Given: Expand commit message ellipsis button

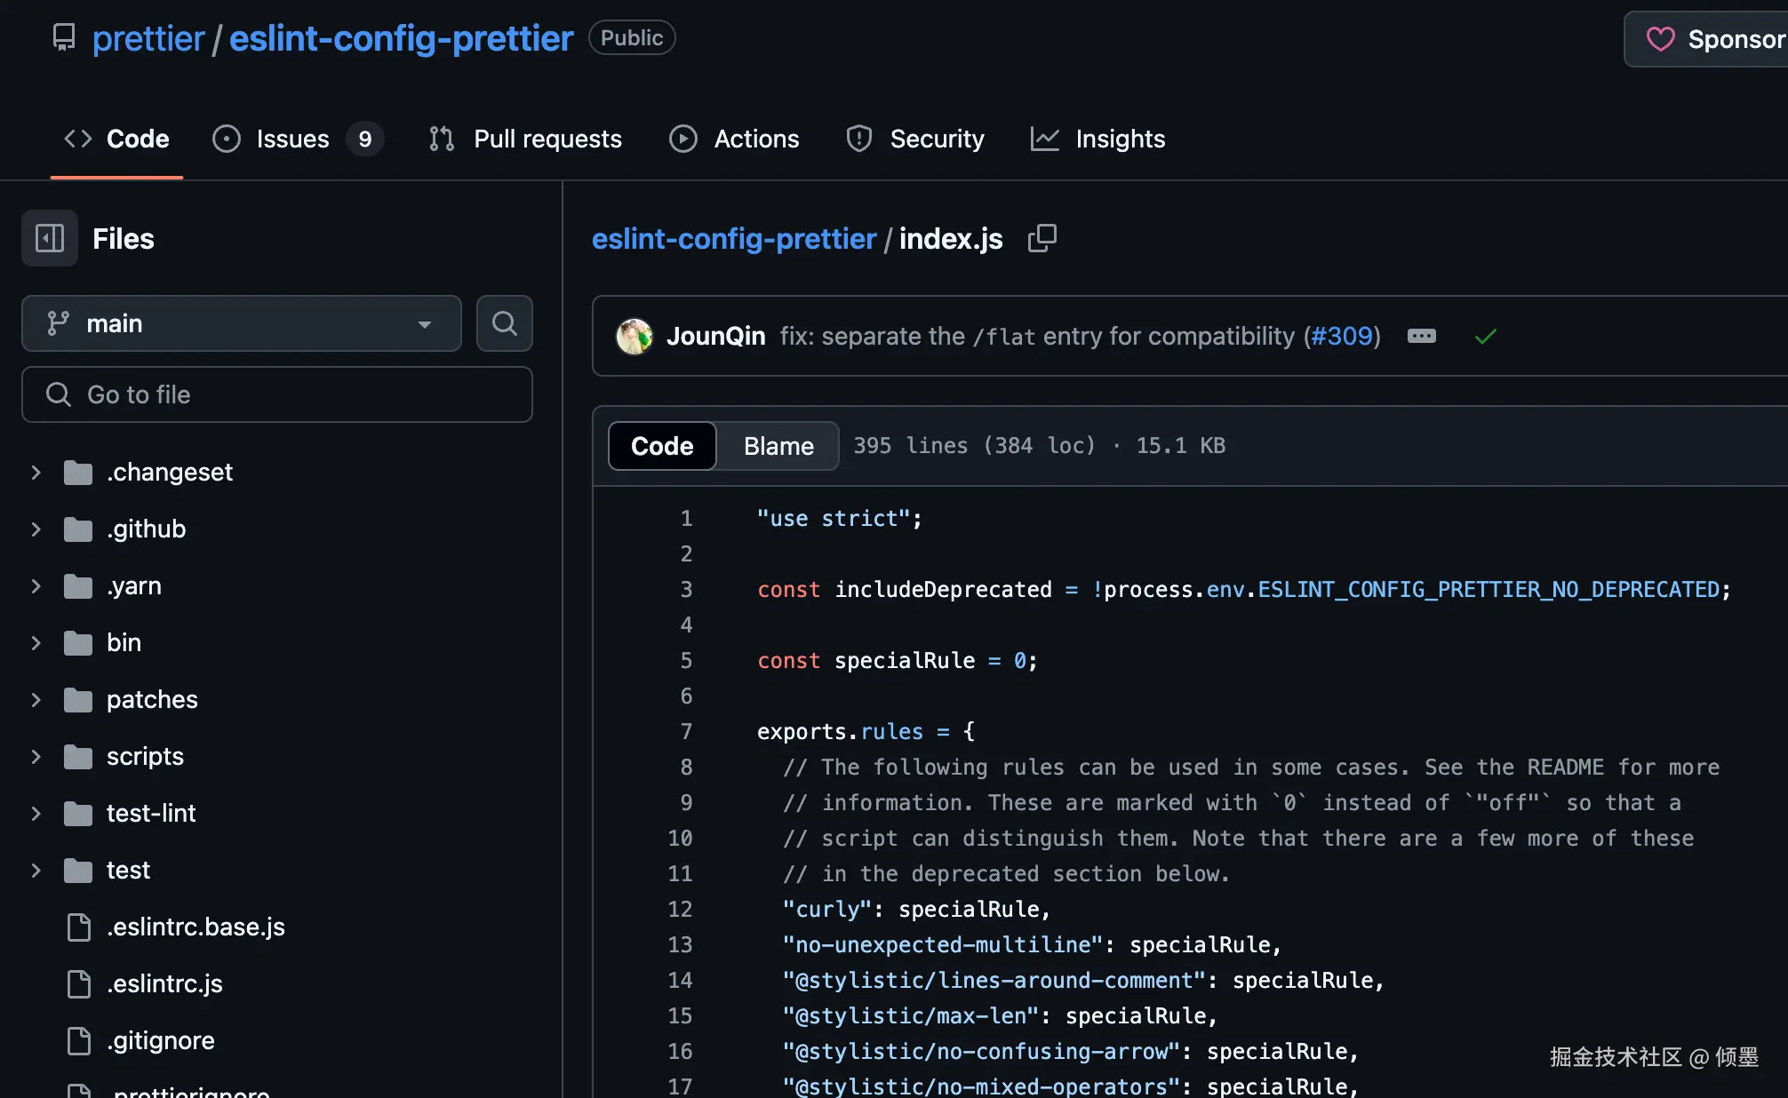Looking at the screenshot, I should tap(1421, 336).
